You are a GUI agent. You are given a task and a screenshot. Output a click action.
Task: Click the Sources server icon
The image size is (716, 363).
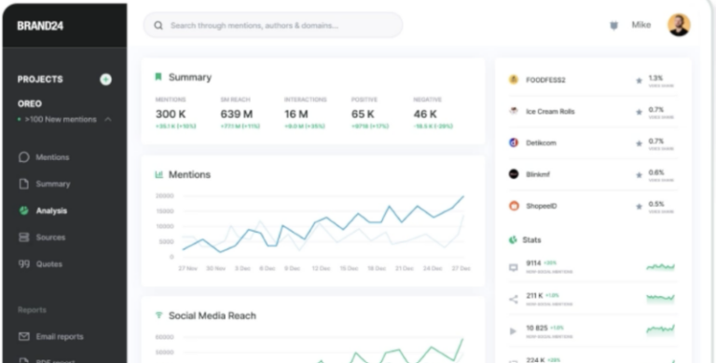tap(23, 237)
